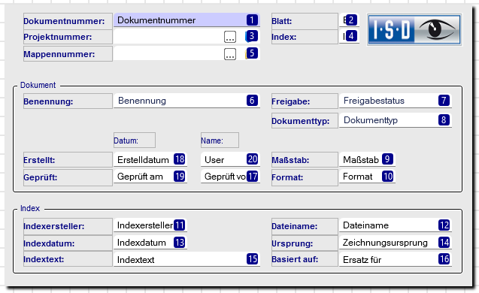The height and width of the screenshot is (293, 479).
Task: Focus the Zeichnungsursprung field
Action: pos(396,243)
